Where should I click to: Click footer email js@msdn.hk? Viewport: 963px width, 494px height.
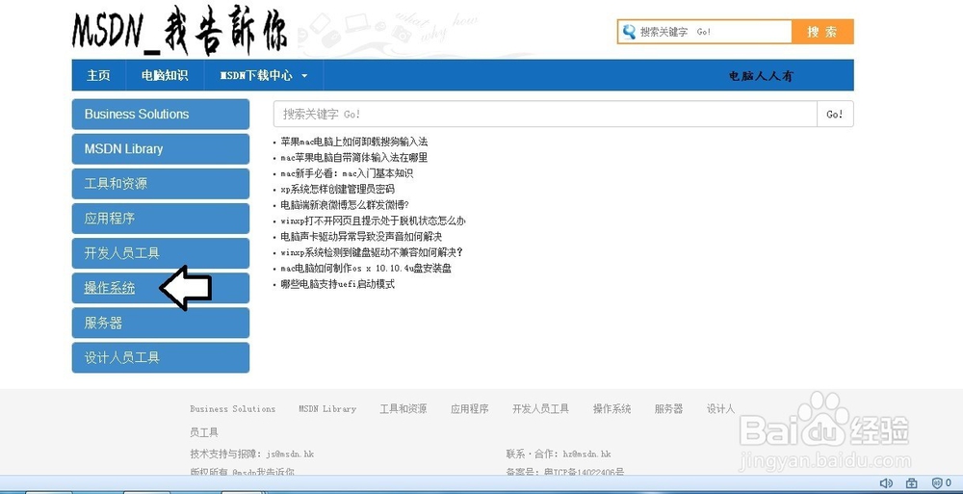click(x=290, y=455)
